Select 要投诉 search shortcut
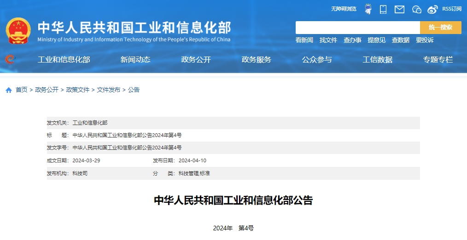The image size is (467, 240). click(425, 40)
